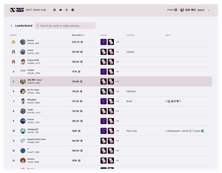This screenshot has width=222, height=173.
Task: Open the X (Twitter) icon link
Action: pos(67,10)
